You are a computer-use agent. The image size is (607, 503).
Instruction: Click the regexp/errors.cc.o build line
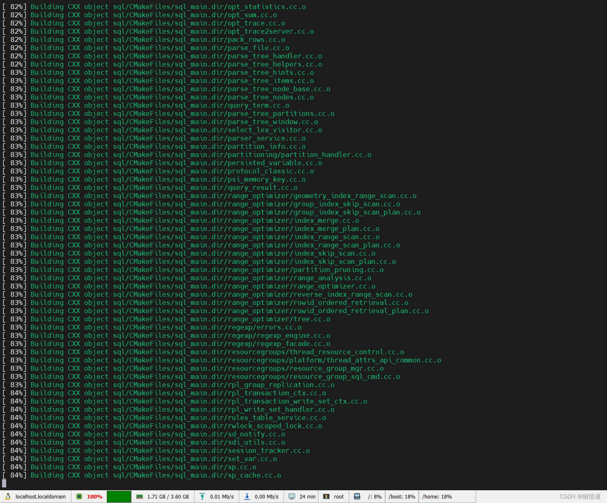(152, 327)
